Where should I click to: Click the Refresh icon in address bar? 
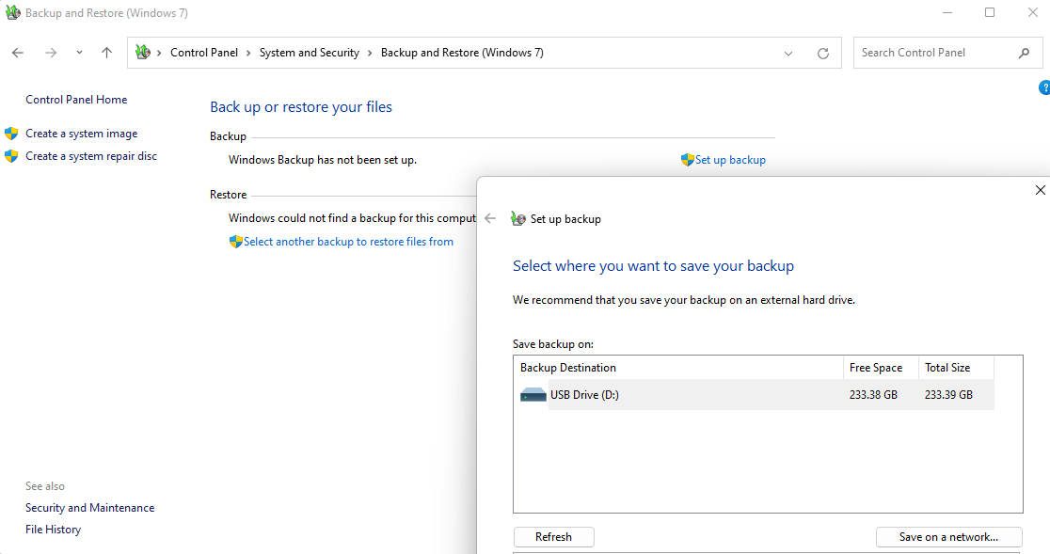pyautogui.click(x=823, y=54)
